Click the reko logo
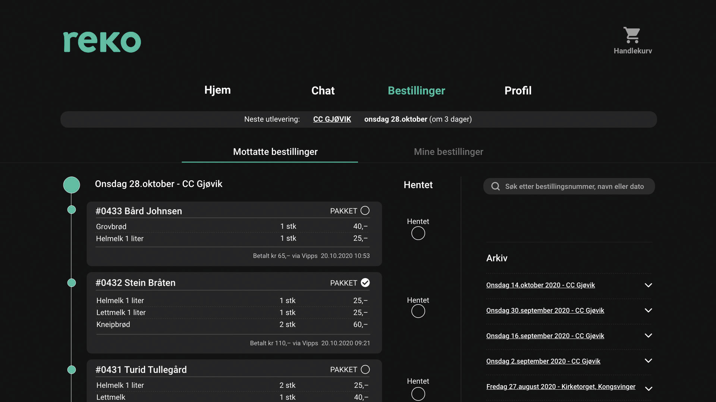 click(x=102, y=42)
